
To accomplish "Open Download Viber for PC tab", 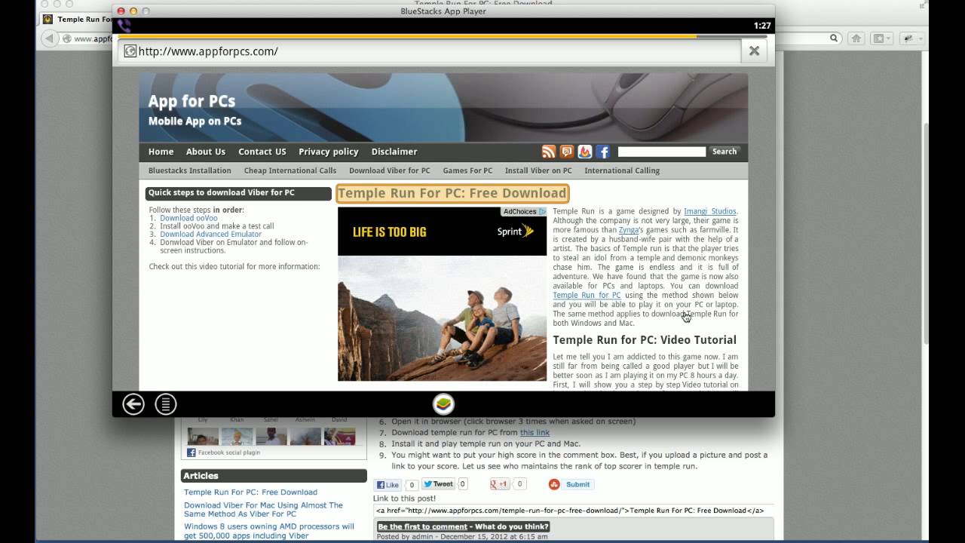I will coord(390,170).
